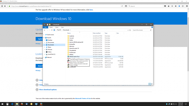Select Videos in navigation pane

click(50, 52)
